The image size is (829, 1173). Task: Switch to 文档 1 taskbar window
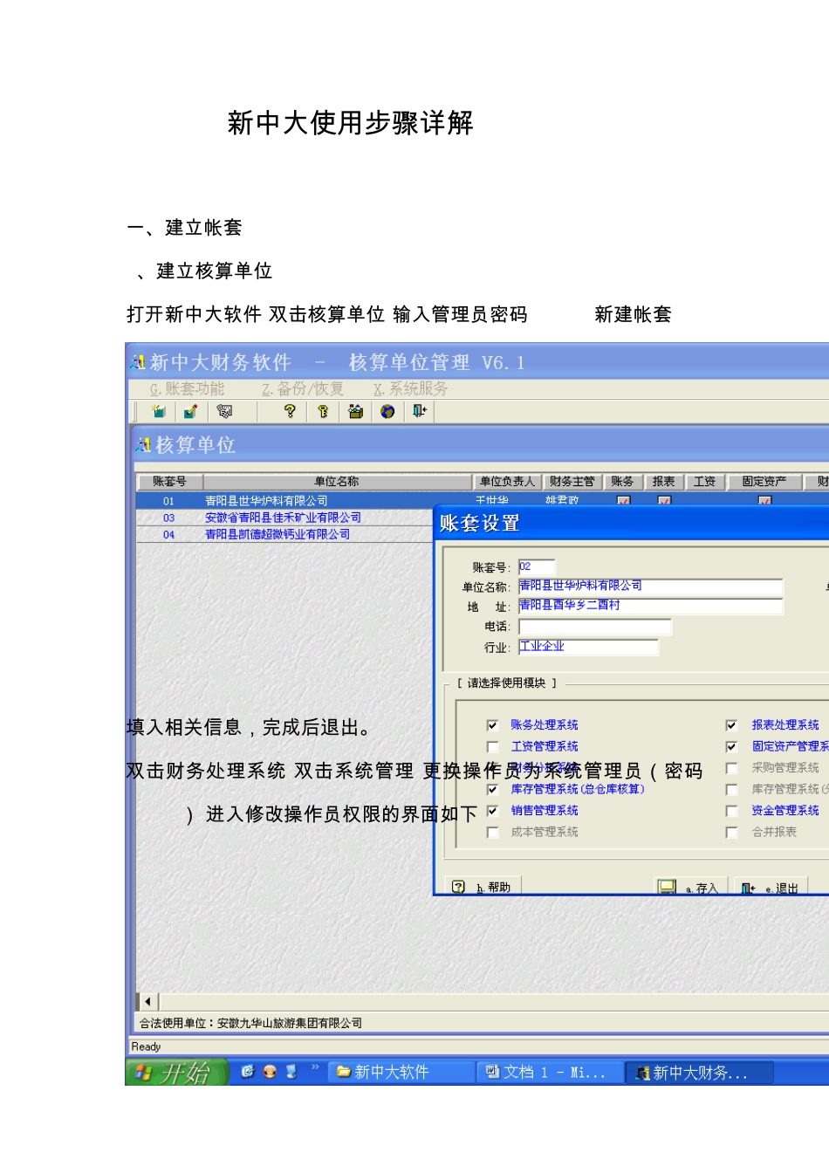click(549, 1072)
